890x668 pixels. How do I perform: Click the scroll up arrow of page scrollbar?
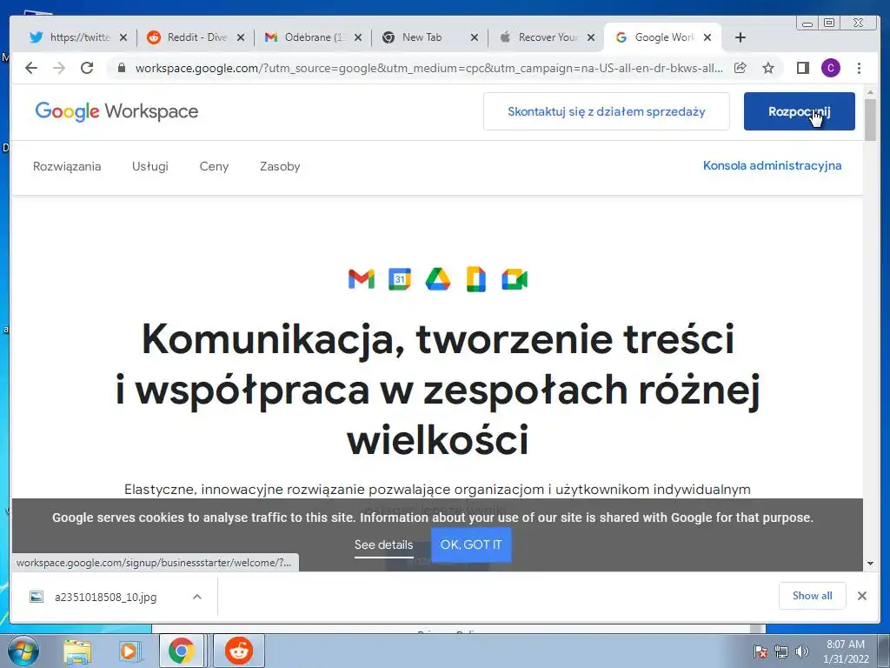(x=870, y=92)
